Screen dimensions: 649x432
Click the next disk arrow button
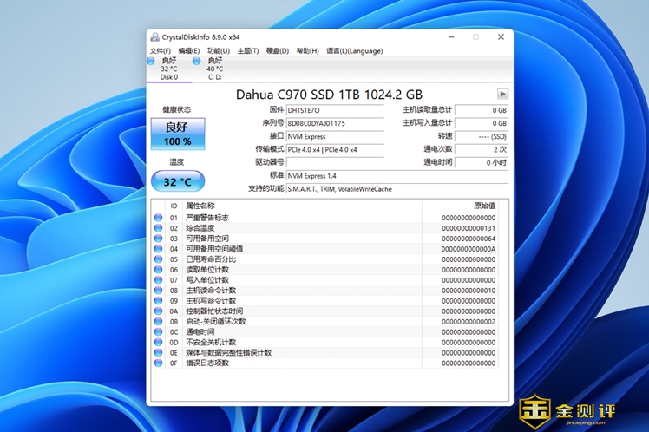click(x=502, y=94)
